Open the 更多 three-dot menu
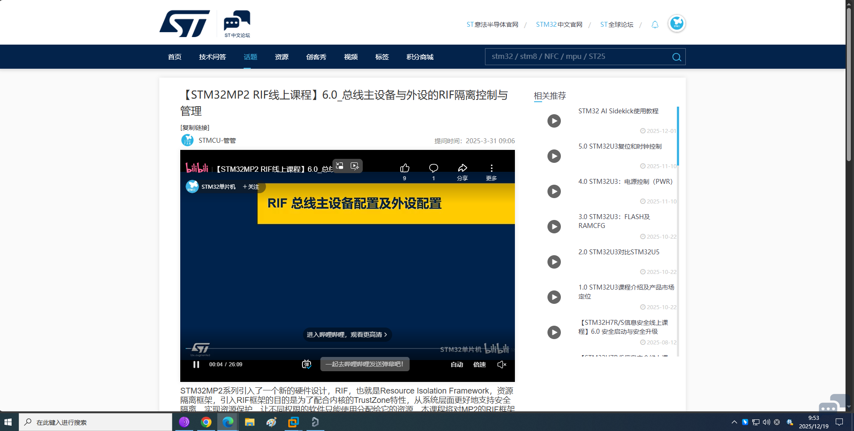Screen dimensions: 854x431 click(x=491, y=168)
